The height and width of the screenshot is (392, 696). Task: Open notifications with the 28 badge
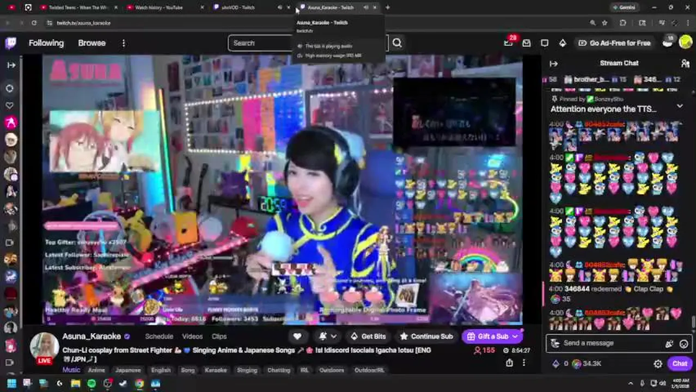(509, 42)
